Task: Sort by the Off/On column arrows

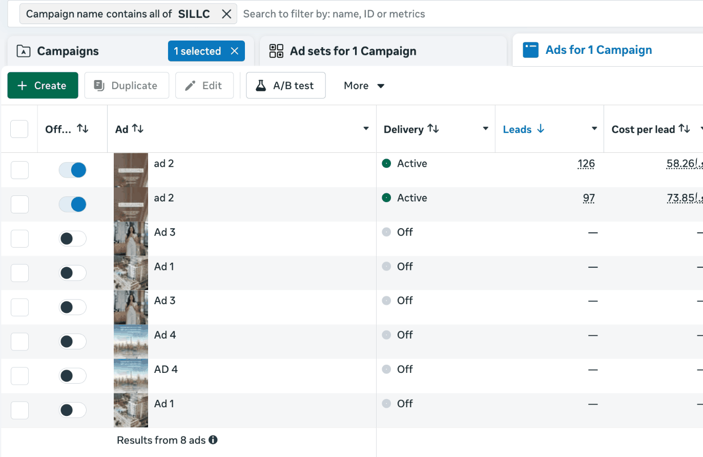Action: 82,129
